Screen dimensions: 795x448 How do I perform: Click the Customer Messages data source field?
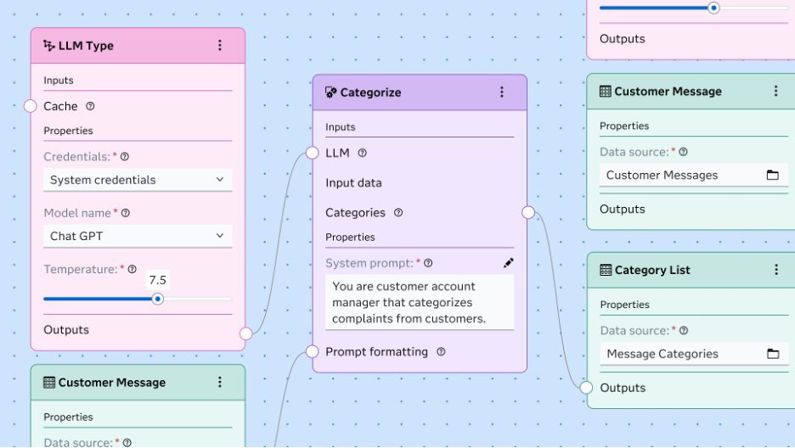click(x=694, y=175)
